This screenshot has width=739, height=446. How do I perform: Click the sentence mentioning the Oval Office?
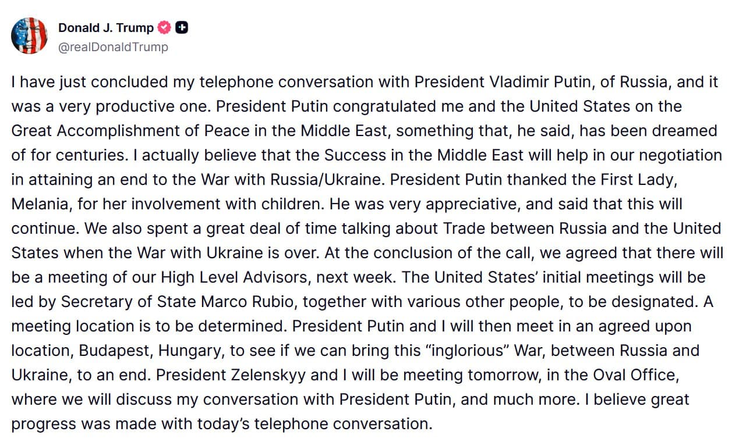point(631,375)
